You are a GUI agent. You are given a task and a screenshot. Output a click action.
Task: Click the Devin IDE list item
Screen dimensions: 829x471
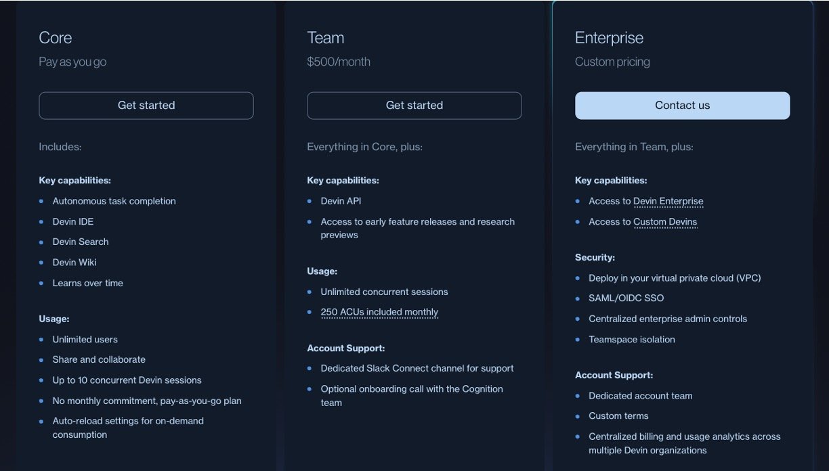point(73,222)
